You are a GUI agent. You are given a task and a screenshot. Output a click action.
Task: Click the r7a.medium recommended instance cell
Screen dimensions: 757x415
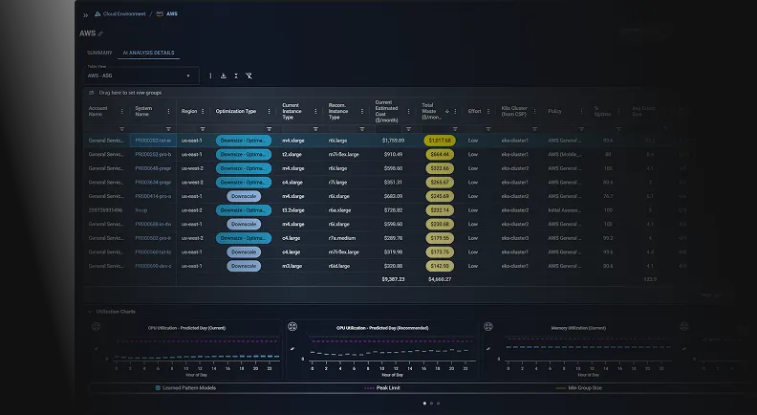[x=342, y=238]
